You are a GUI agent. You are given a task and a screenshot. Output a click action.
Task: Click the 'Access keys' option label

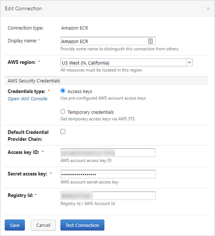point(80,91)
